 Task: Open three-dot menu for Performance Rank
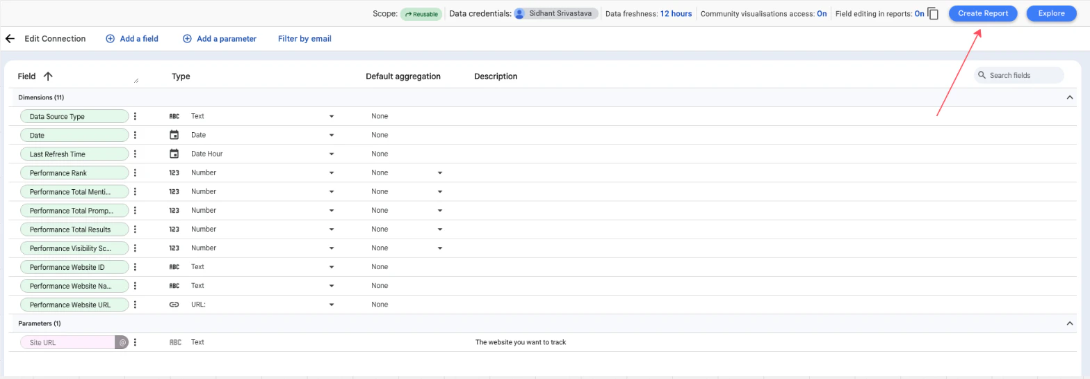click(x=136, y=172)
